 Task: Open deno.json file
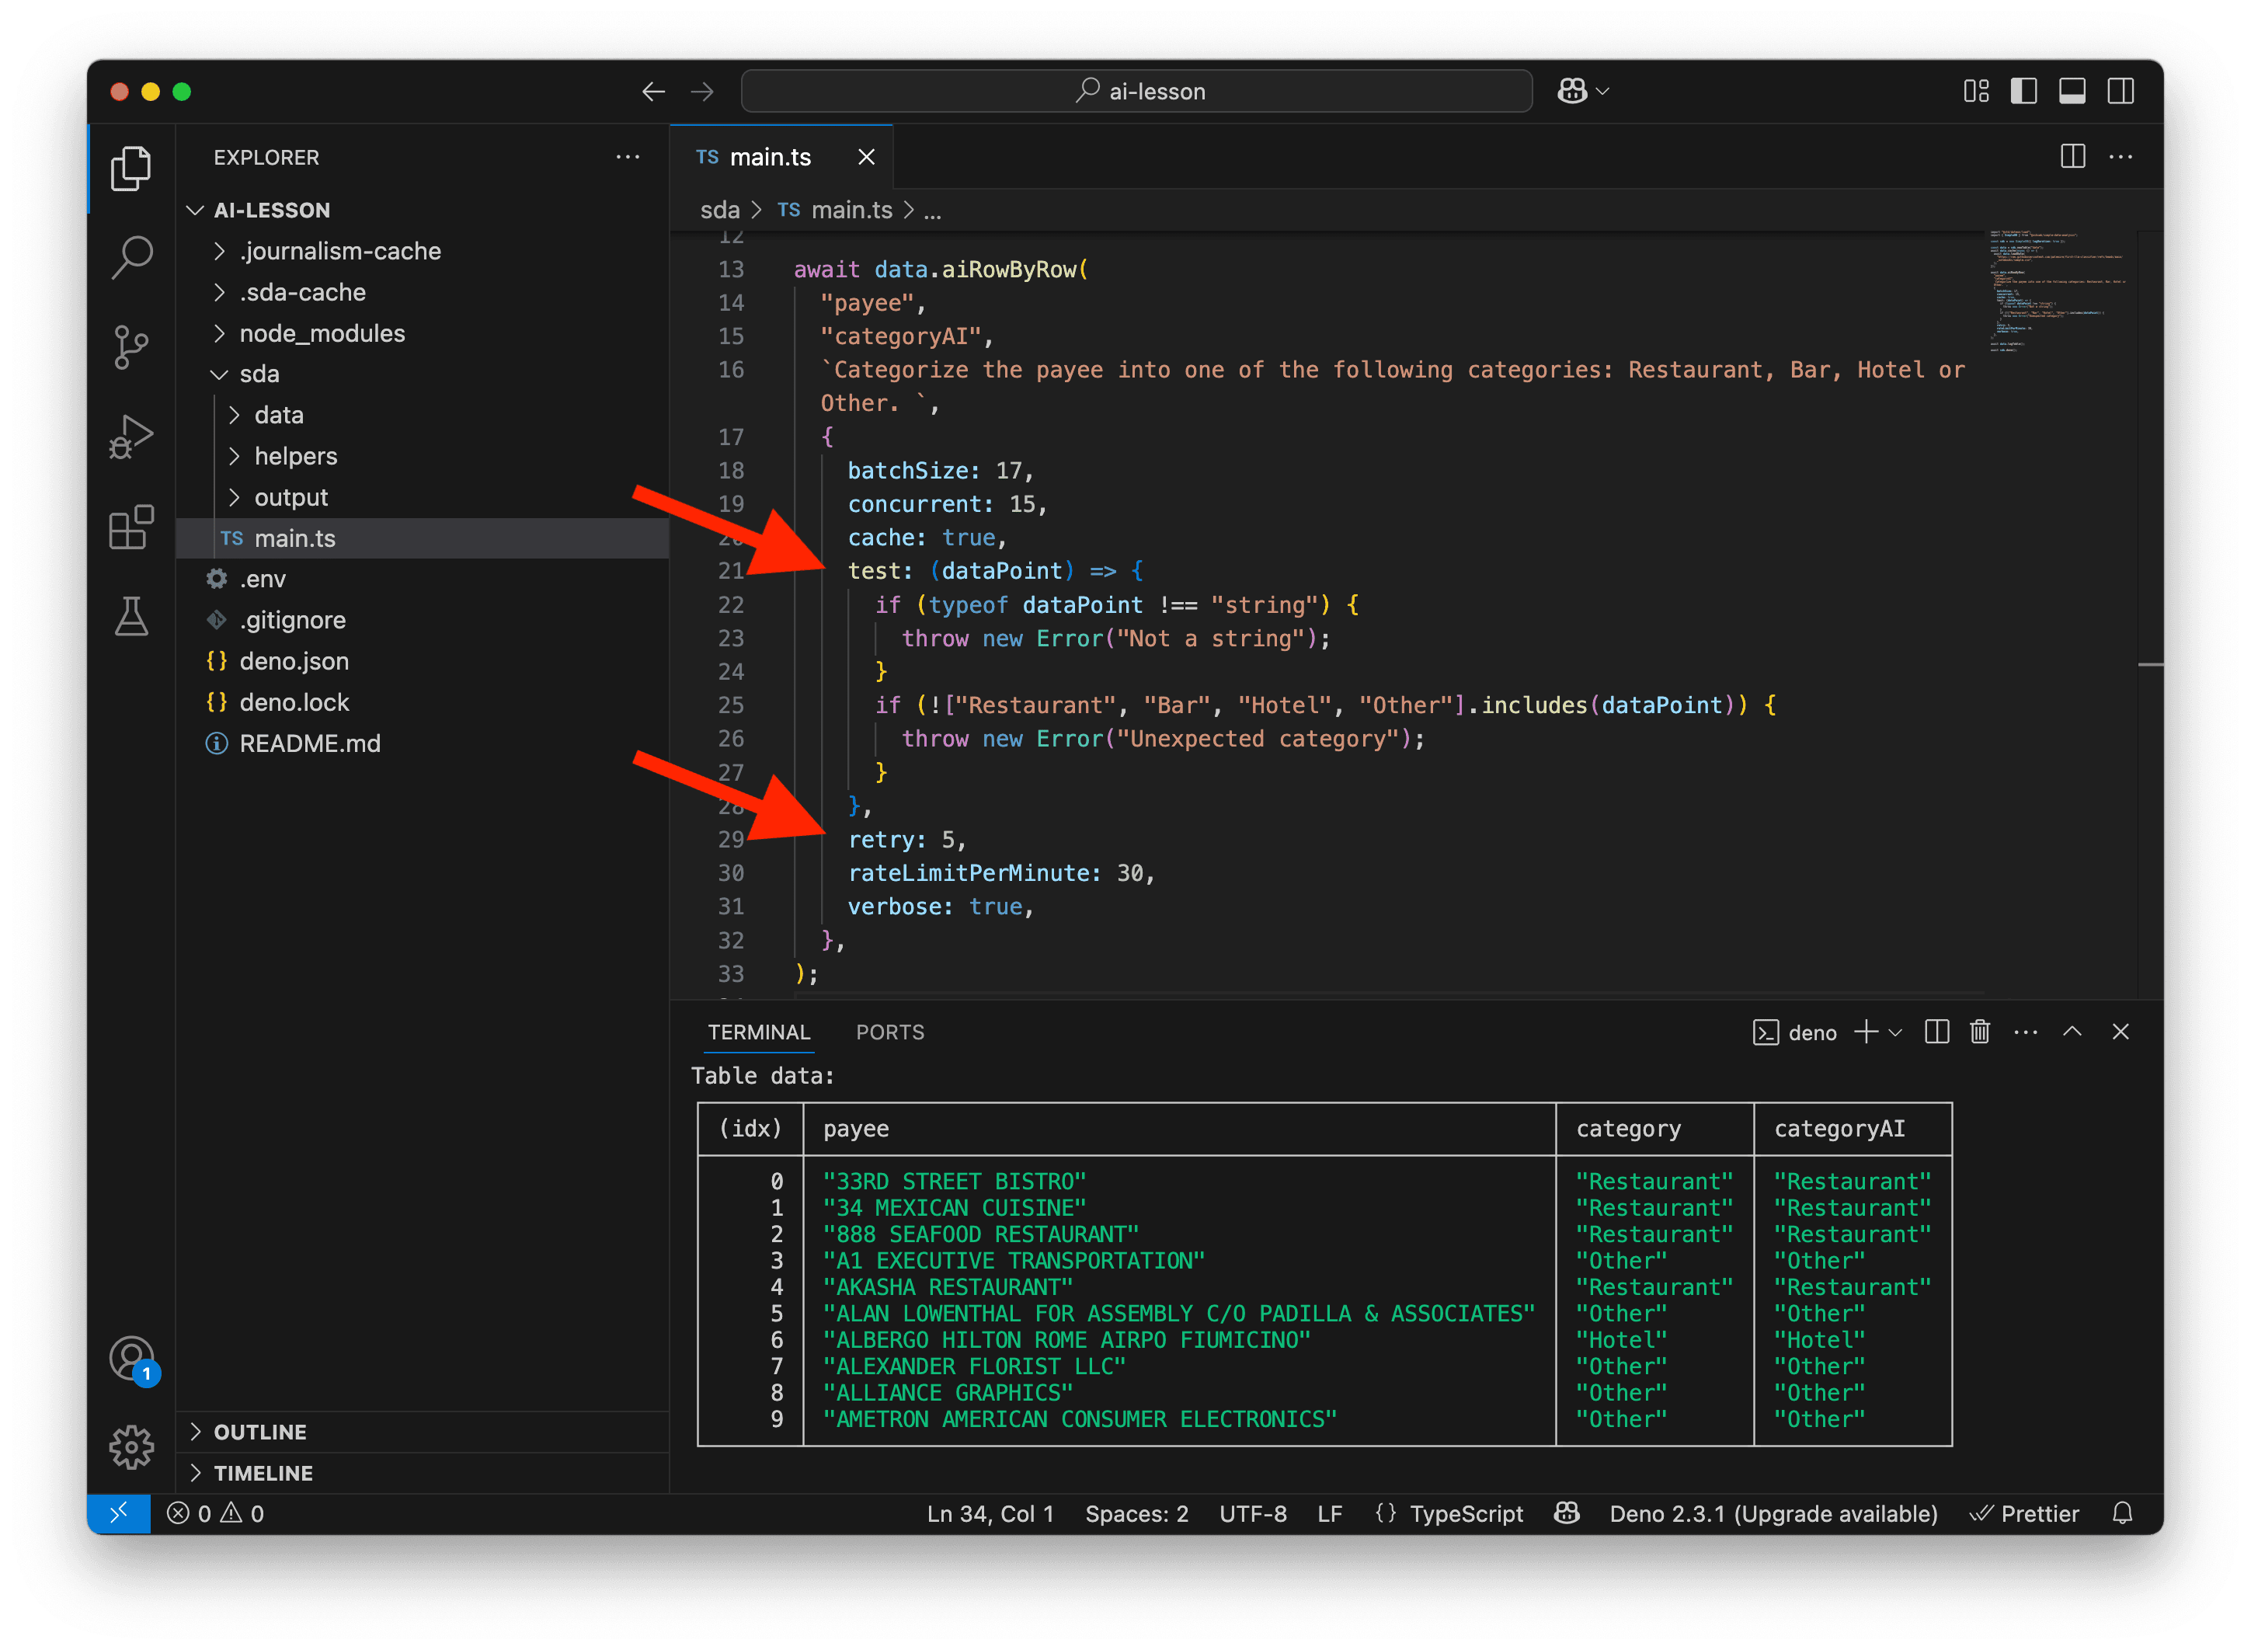pyautogui.click(x=423, y=660)
